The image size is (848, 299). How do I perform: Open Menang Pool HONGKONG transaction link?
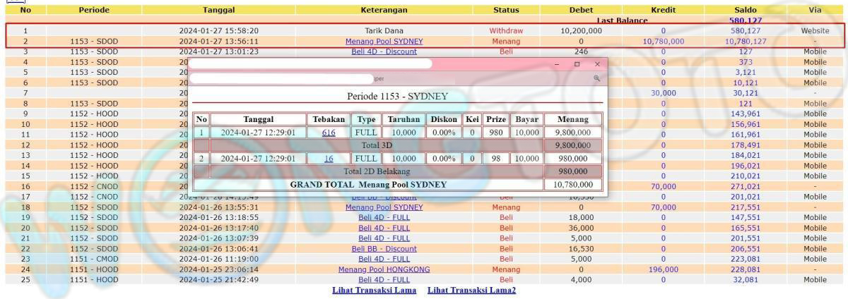(x=384, y=269)
